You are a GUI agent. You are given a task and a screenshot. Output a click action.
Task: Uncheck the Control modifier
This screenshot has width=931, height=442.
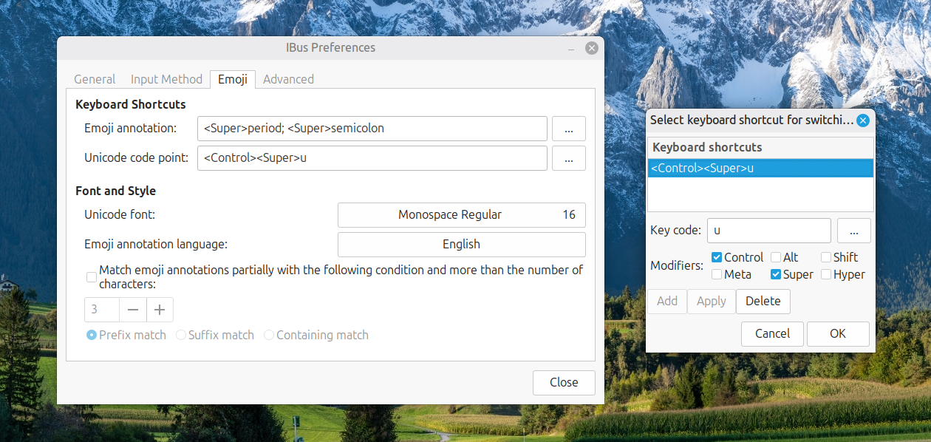pyautogui.click(x=717, y=257)
